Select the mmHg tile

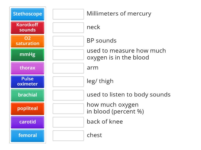point(27,54)
